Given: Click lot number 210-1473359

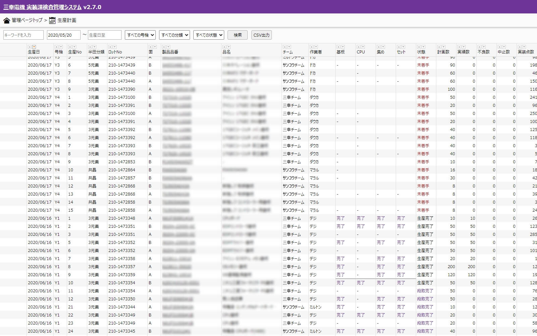Looking at the screenshot, I should [122, 275].
